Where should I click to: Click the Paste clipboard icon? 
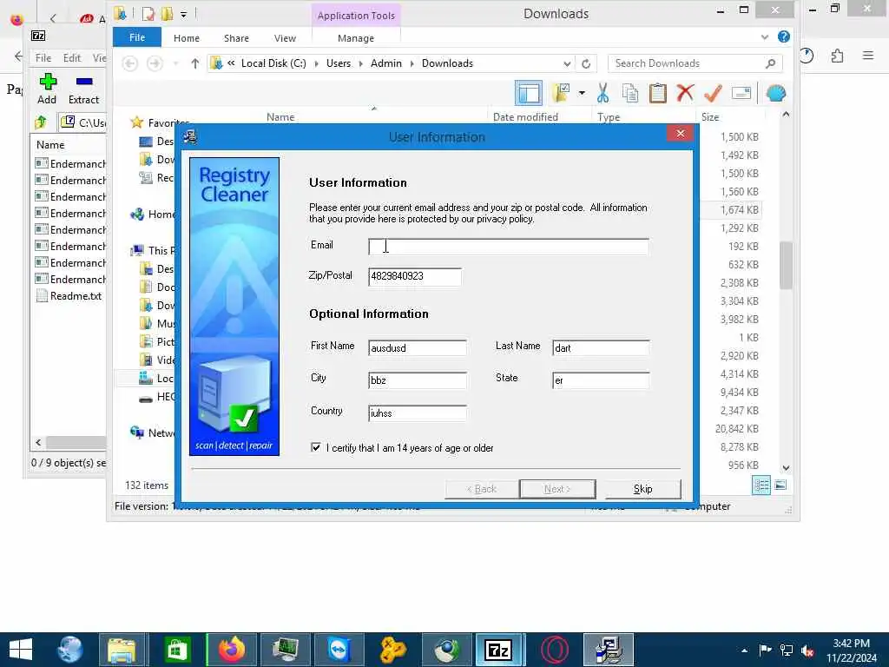[x=658, y=93]
